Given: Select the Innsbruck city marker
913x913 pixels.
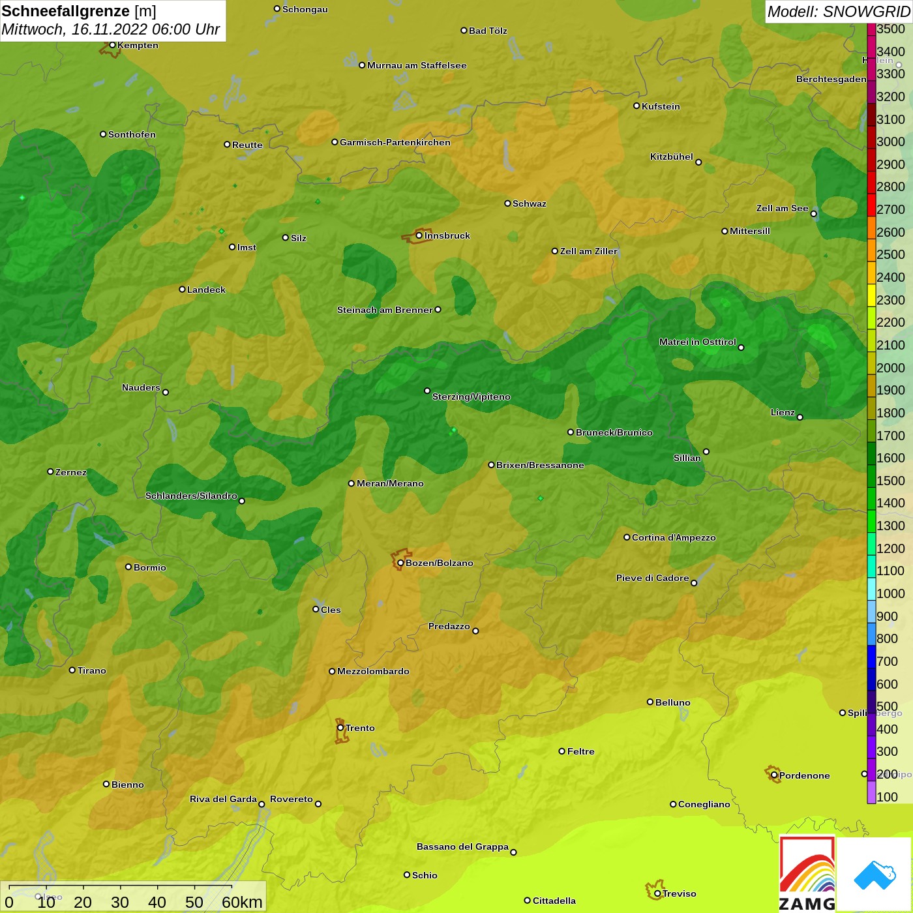Looking at the screenshot, I should [x=419, y=235].
